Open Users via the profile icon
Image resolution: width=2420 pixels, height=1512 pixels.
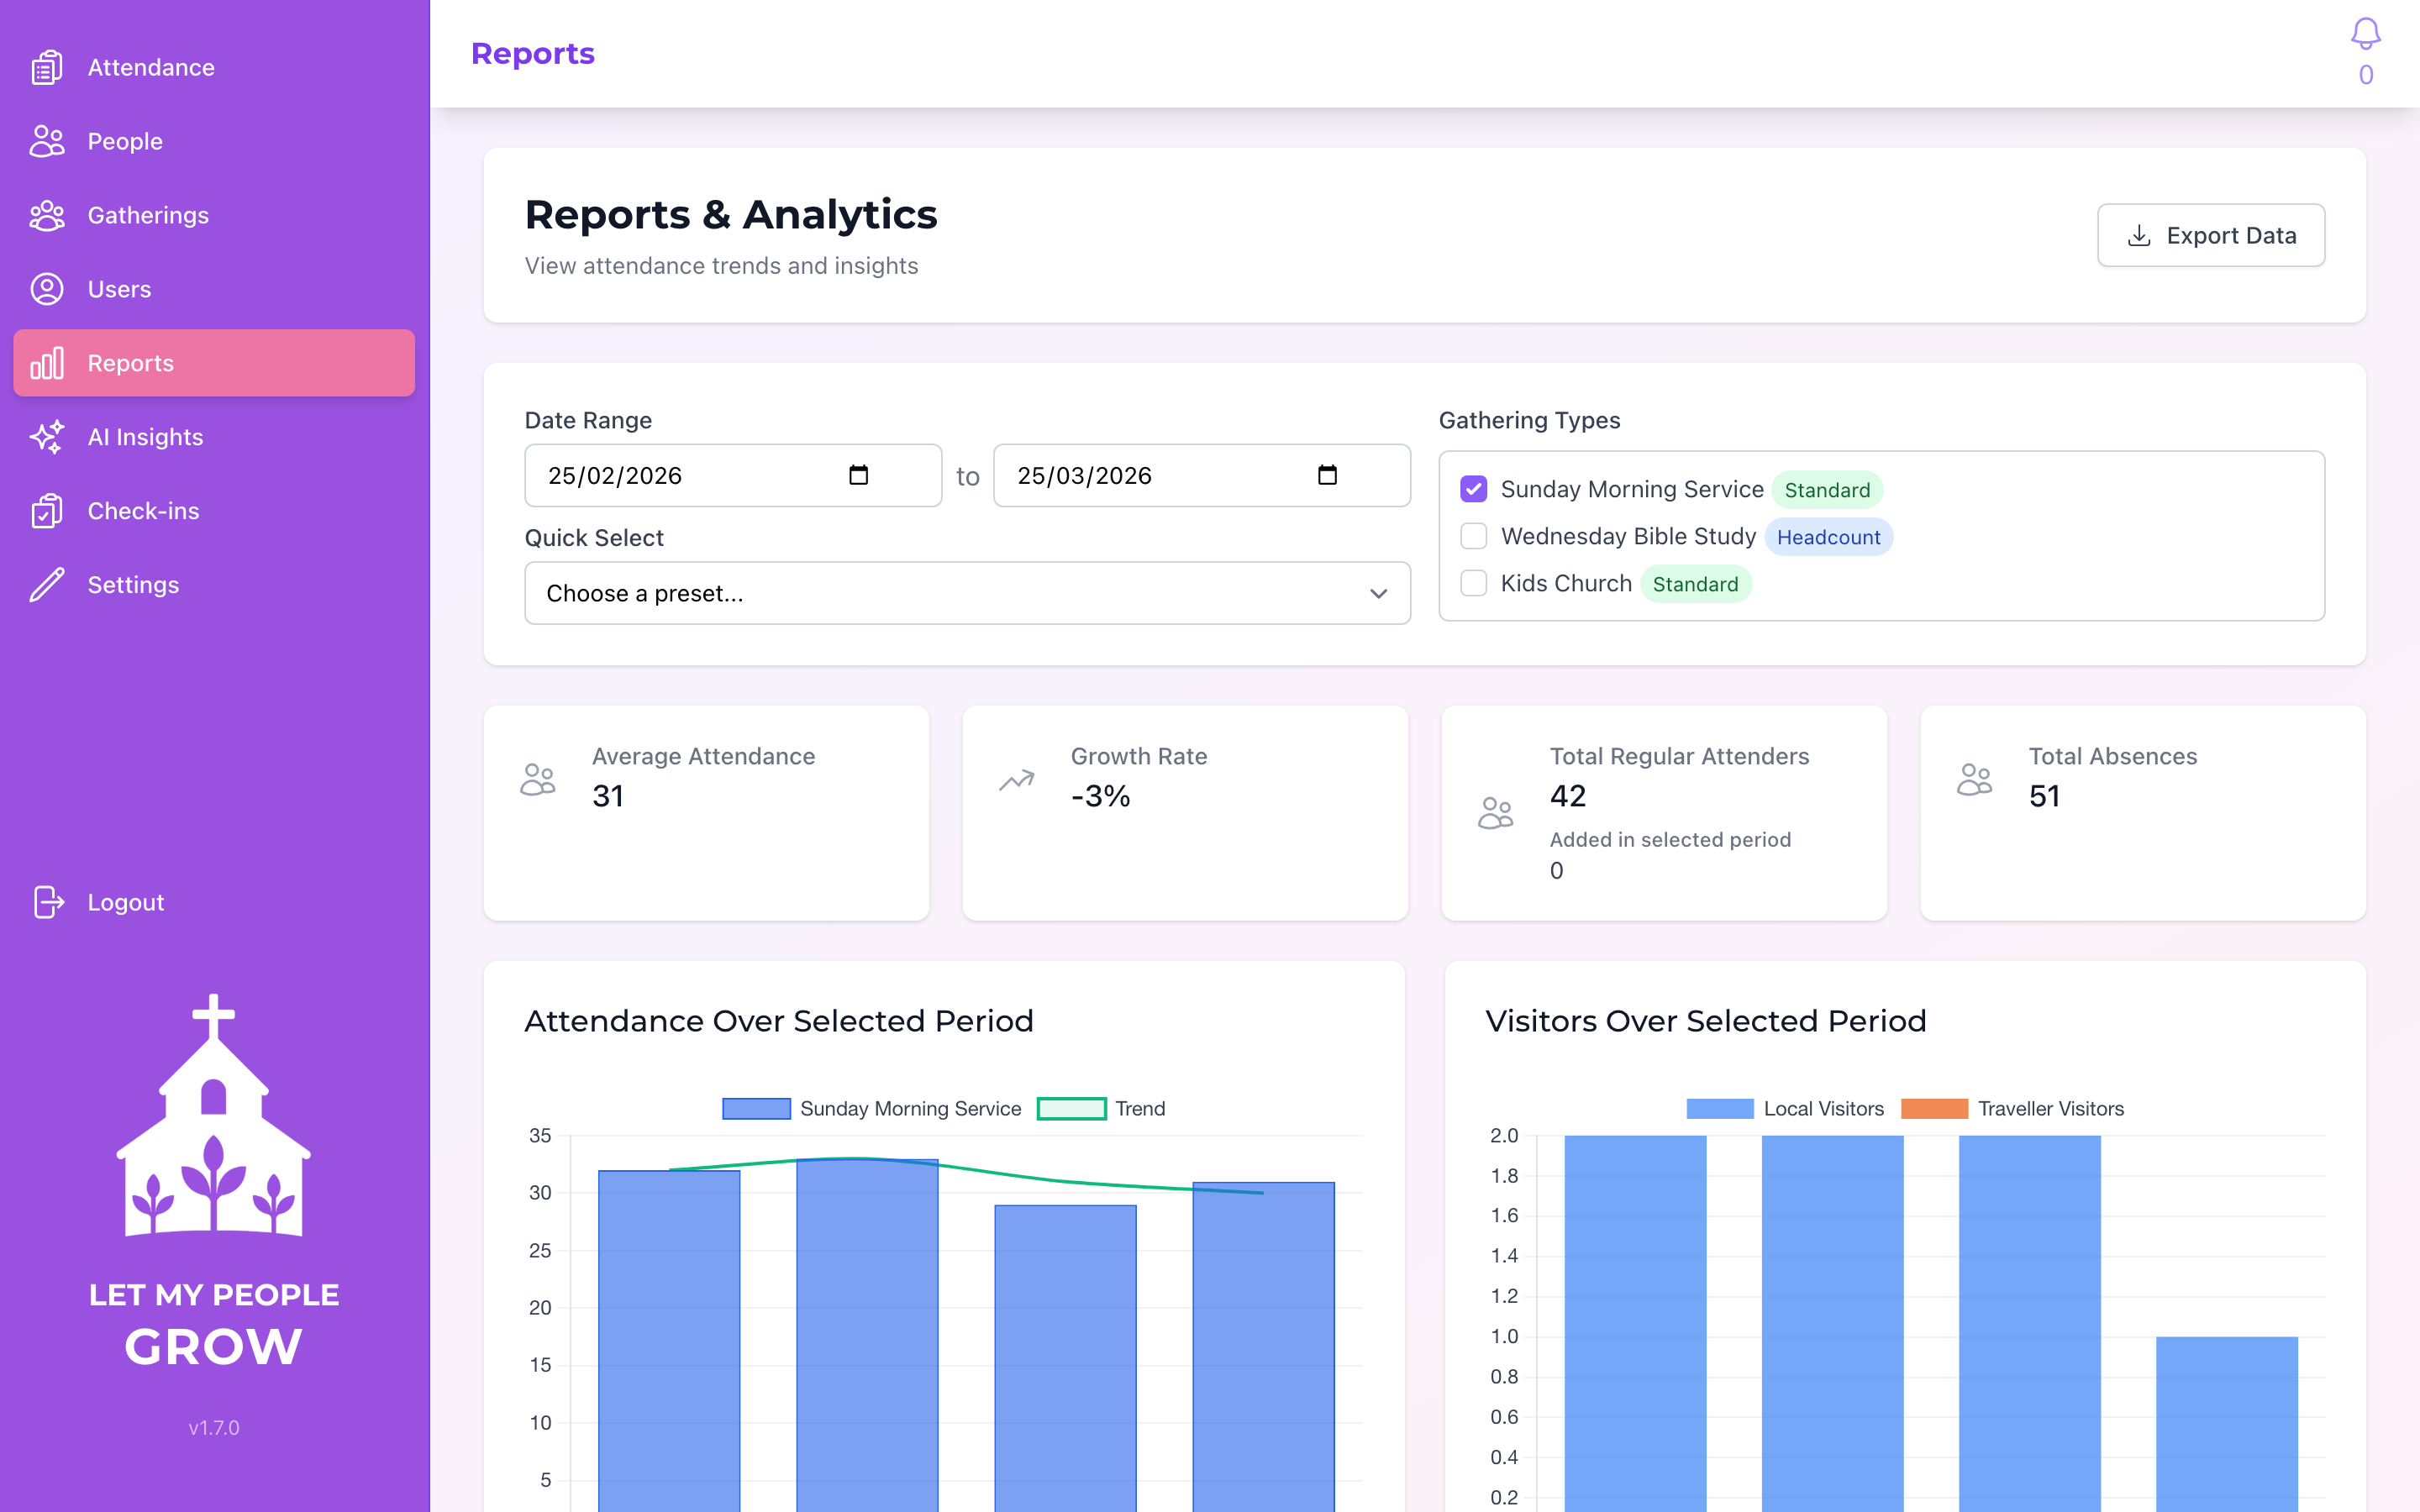46,289
